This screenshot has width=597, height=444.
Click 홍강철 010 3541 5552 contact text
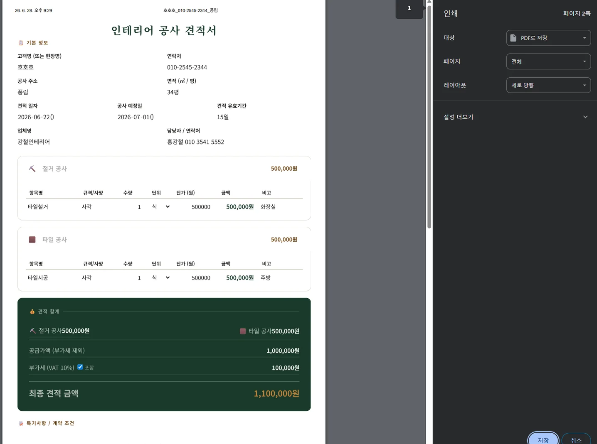pos(195,142)
